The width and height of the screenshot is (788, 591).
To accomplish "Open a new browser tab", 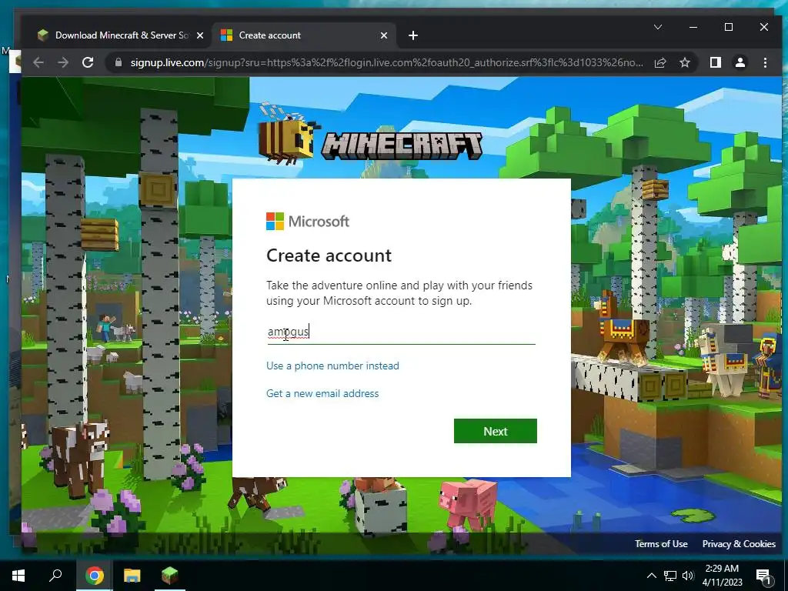I will [413, 35].
